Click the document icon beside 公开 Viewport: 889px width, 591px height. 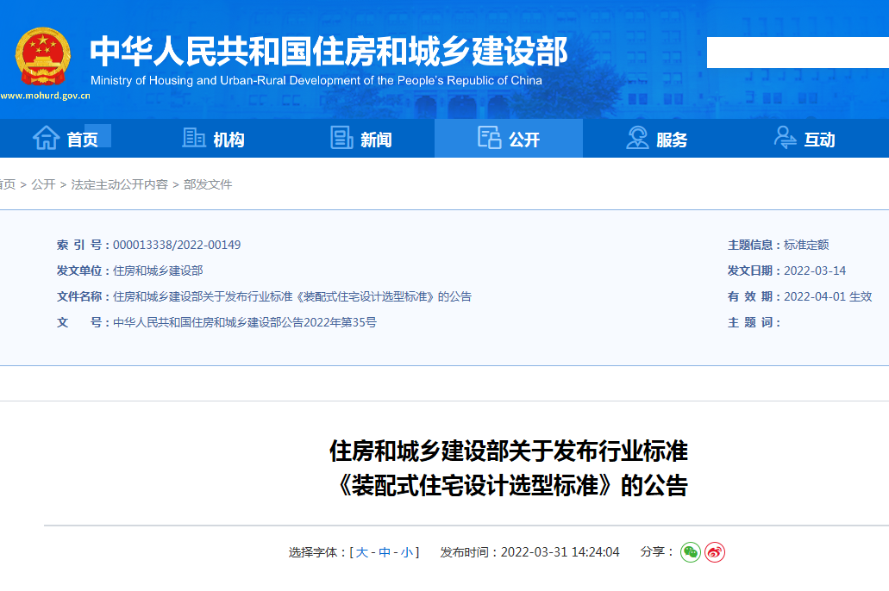[489, 138]
